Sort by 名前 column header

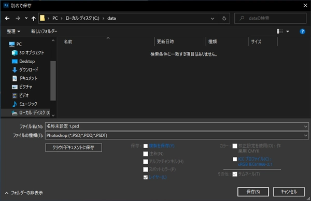(x=68, y=41)
